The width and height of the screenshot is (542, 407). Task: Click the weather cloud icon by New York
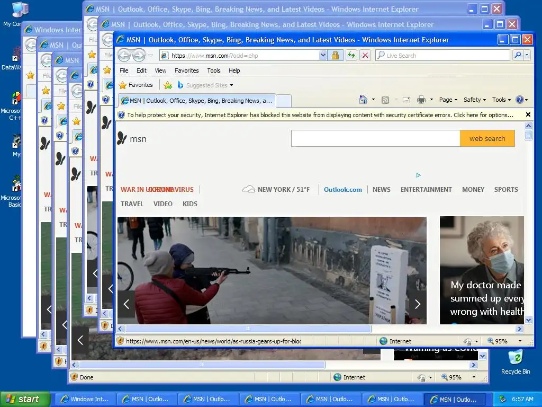pos(248,189)
